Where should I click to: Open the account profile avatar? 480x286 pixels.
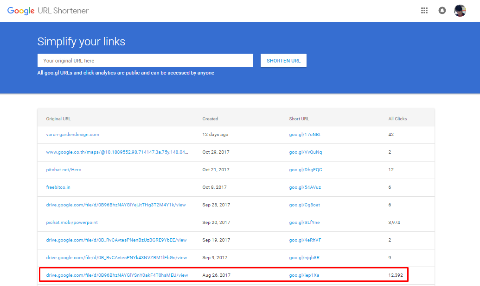click(x=460, y=11)
